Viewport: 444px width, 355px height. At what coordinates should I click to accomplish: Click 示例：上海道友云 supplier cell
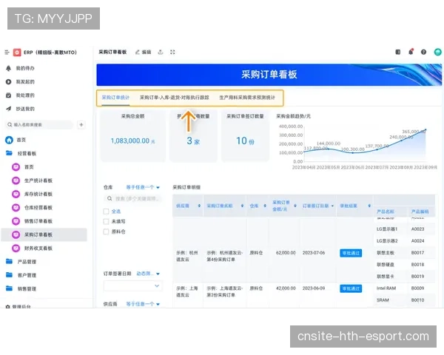(x=187, y=292)
